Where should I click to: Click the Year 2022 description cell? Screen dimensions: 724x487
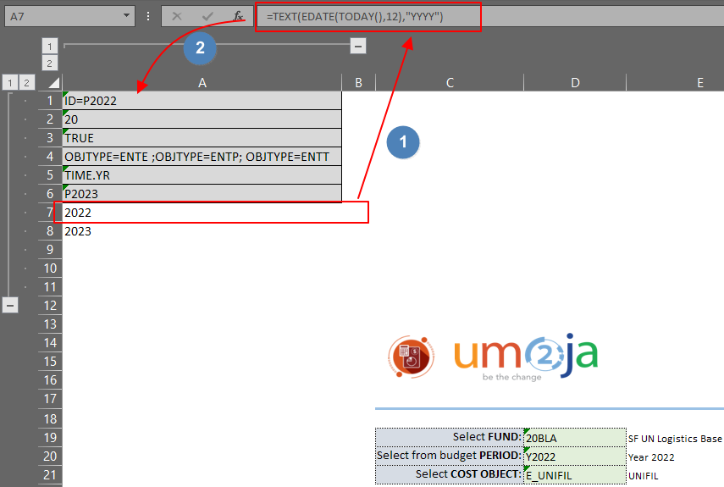pos(651,457)
